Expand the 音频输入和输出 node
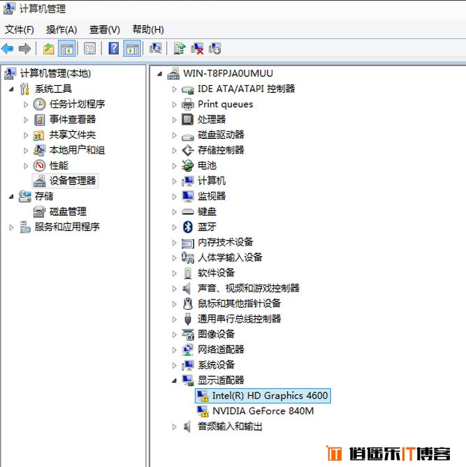Screen dimensions: 466x467 [x=175, y=427]
